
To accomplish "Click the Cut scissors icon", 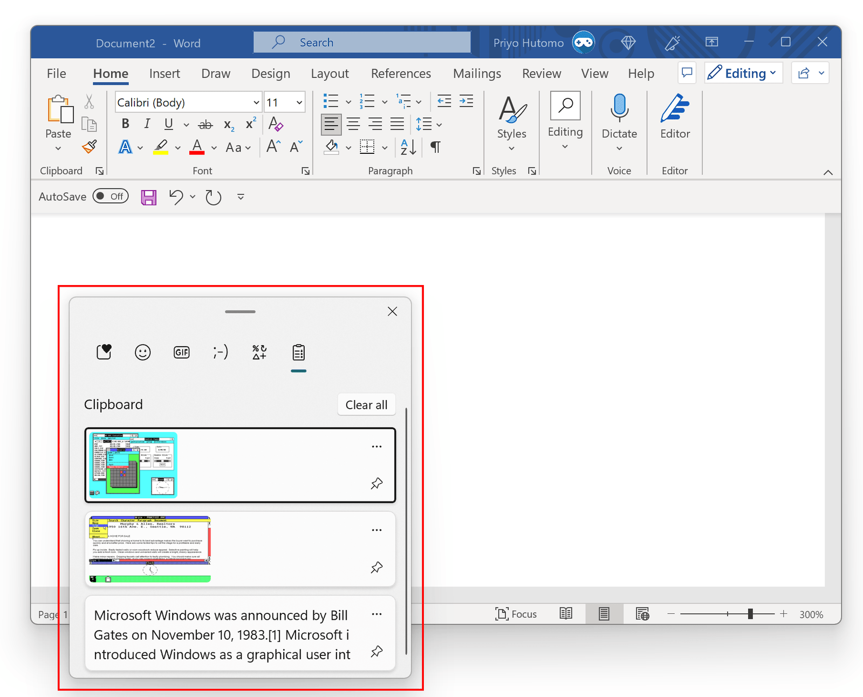I will (x=89, y=101).
